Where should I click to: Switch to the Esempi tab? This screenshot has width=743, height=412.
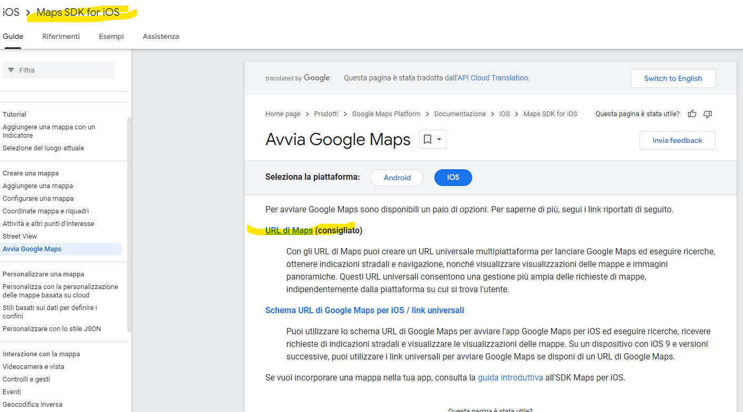pos(111,36)
